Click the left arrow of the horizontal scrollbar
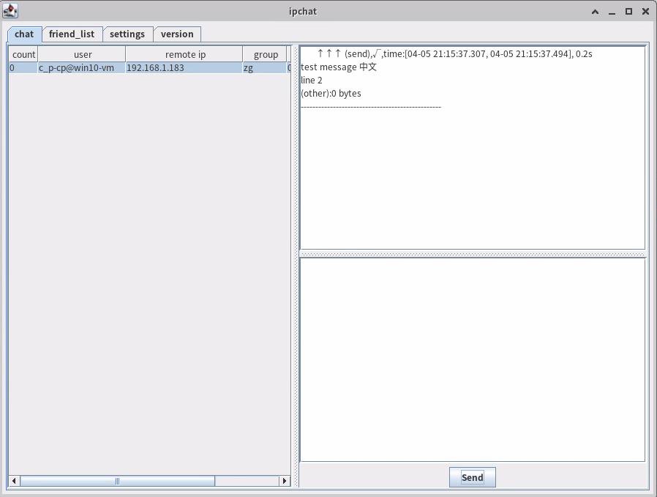 click(x=14, y=481)
